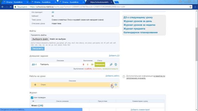Screen dimensions: 198x111
Task: Open Журнал уроков за день link
Action: coord(138,21)
